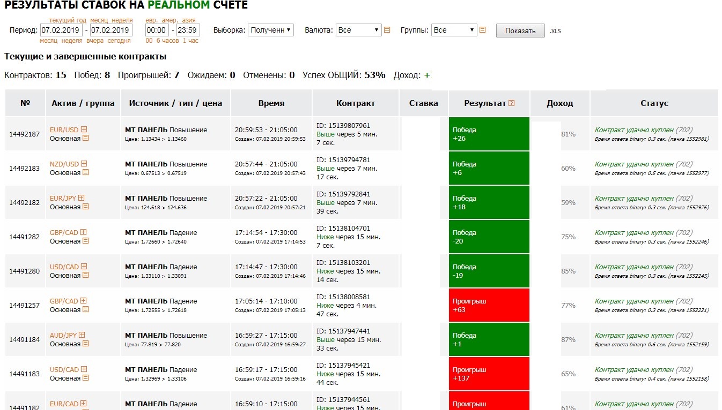Click the list icon beside Группы dropdown
Image resolution: width=722 pixels, height=410 pixels.
pyautogui.click(x=482, y=30)
